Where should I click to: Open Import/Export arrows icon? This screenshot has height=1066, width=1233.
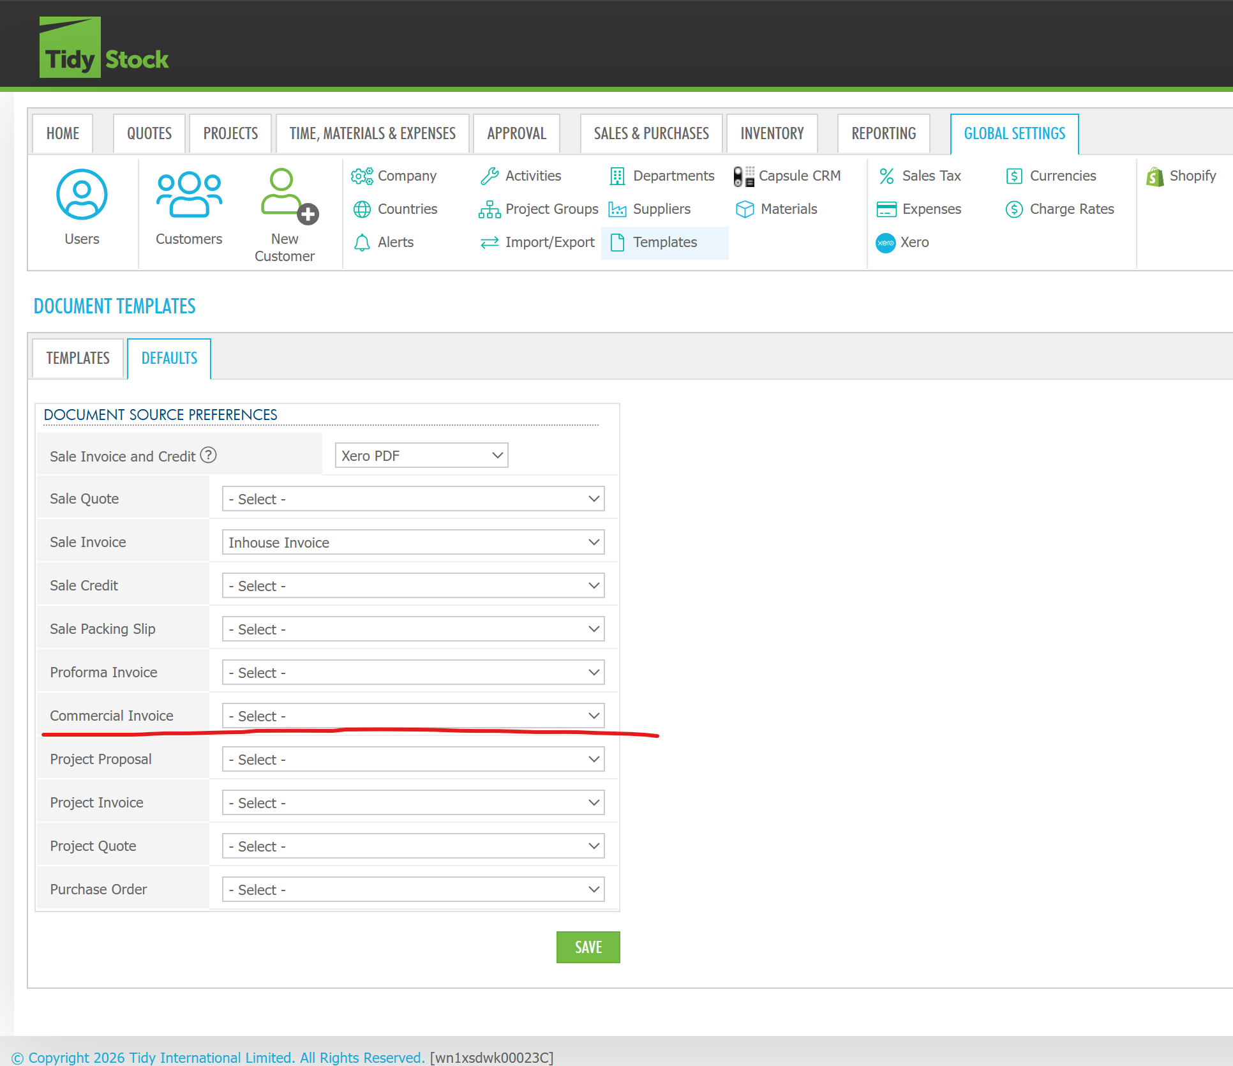tap(489, 243)
